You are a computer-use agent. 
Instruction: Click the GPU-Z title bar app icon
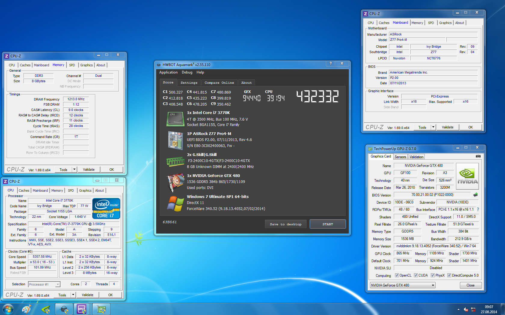point(370,149)
